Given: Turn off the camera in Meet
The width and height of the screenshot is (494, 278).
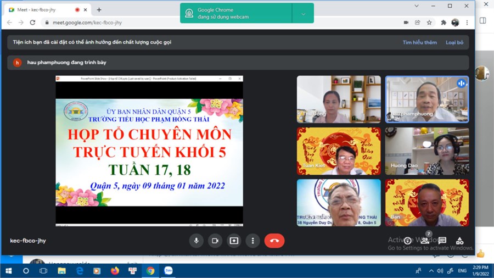Looking at the screenshot, I should (215, 241).
